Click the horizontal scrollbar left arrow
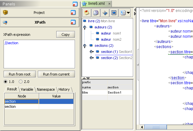 (142, 127)
